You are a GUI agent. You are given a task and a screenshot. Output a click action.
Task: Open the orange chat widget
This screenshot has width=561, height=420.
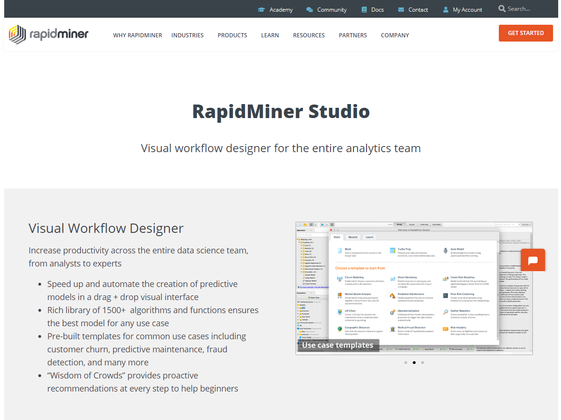tap(533, 260)
